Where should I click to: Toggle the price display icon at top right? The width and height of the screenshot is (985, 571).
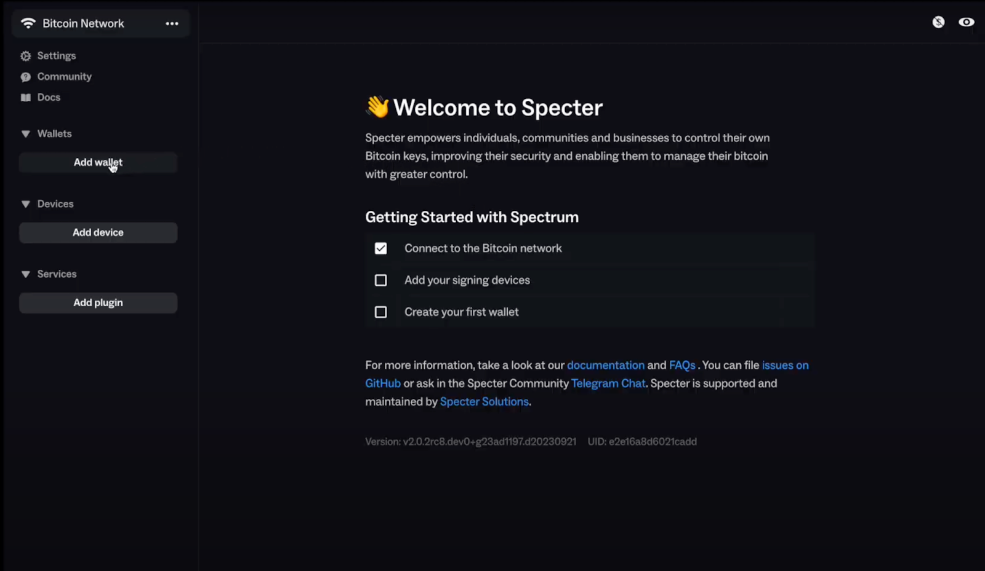coord(938,22)
